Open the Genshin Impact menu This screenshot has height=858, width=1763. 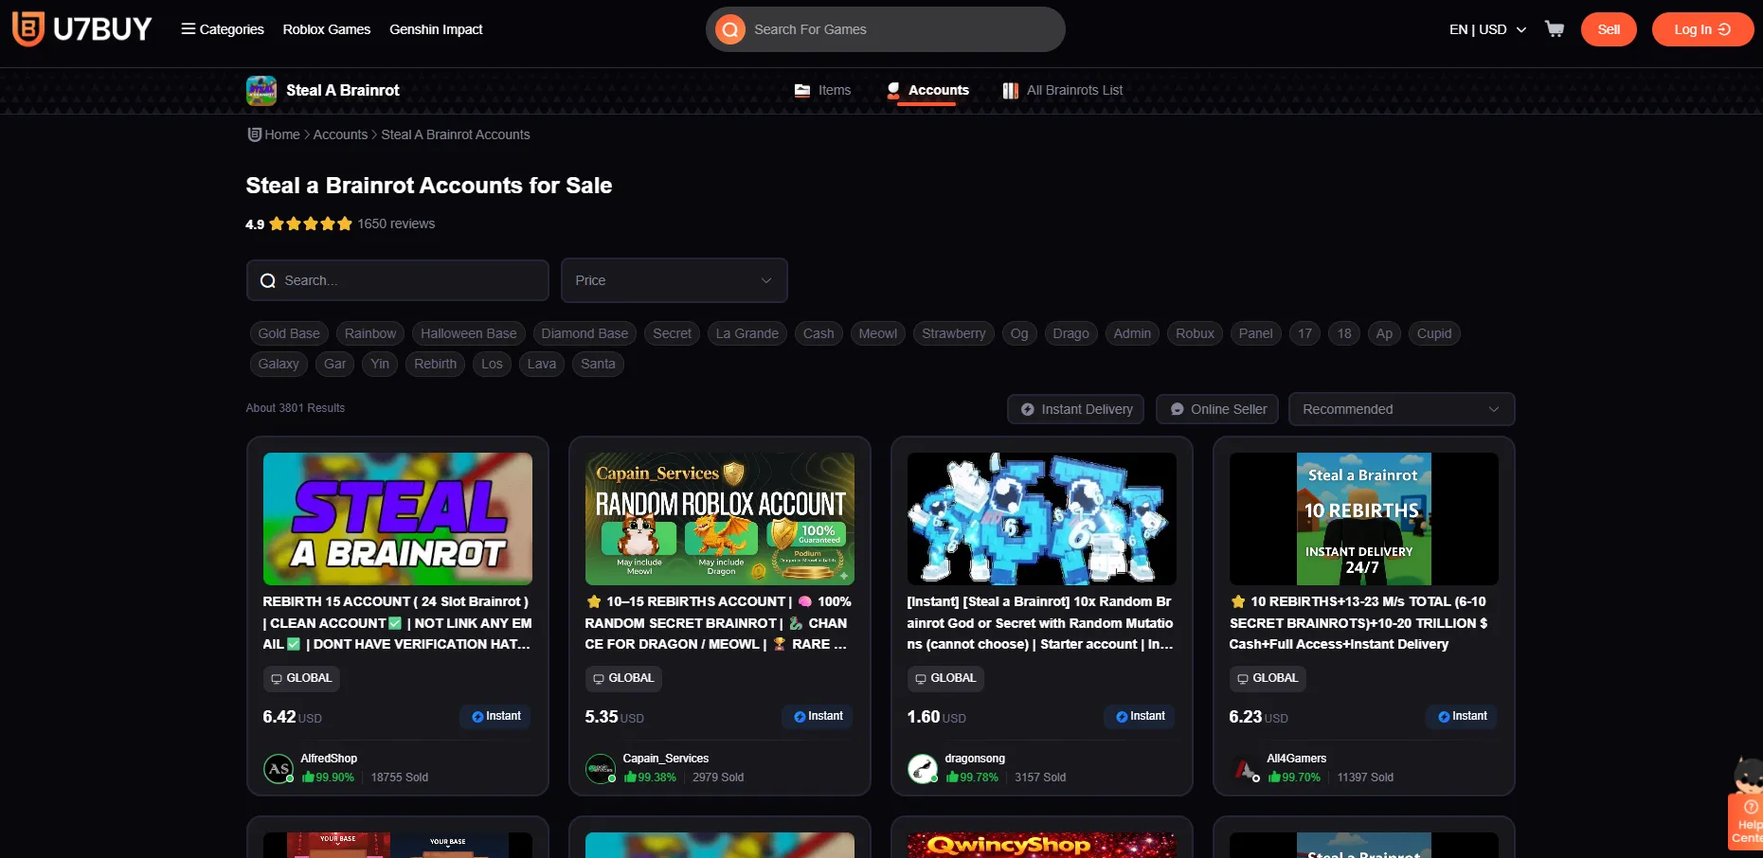(x=436, y=29)
